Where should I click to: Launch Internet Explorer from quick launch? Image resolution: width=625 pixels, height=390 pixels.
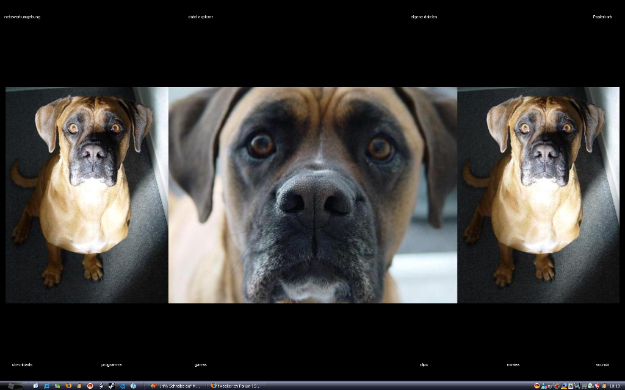click(46, 386)
